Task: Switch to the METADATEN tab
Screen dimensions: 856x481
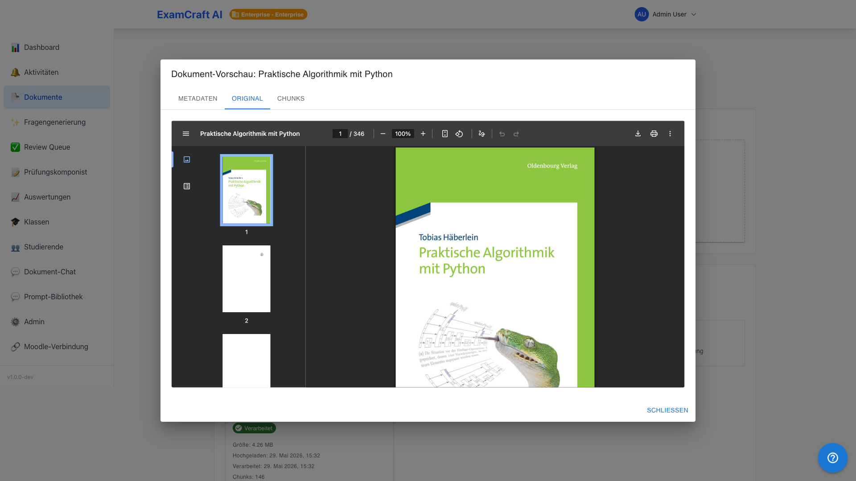Action: click(198, 98)
